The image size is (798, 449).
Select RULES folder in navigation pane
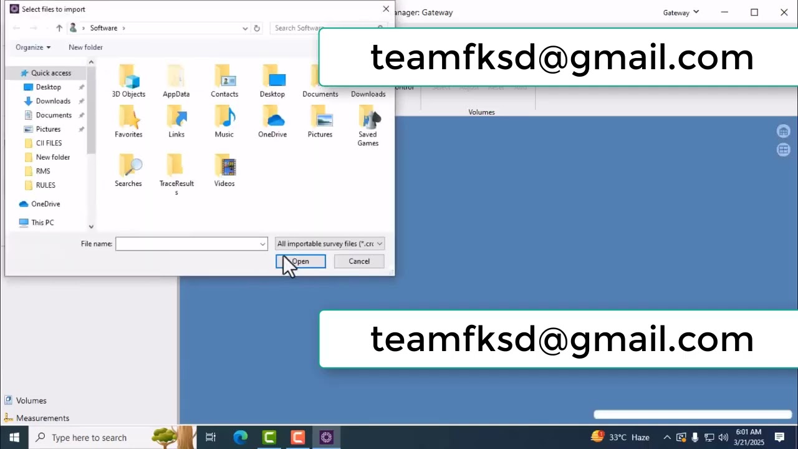pos(46,185)
